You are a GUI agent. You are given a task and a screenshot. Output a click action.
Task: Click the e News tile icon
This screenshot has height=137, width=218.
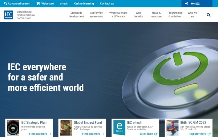119,128
